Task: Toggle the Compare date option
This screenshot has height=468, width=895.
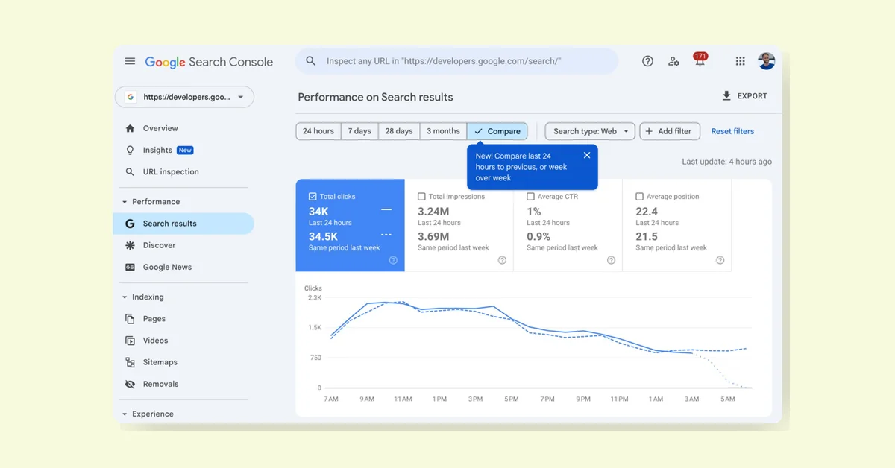Action: pyautogui.click(x=497, y=131)
